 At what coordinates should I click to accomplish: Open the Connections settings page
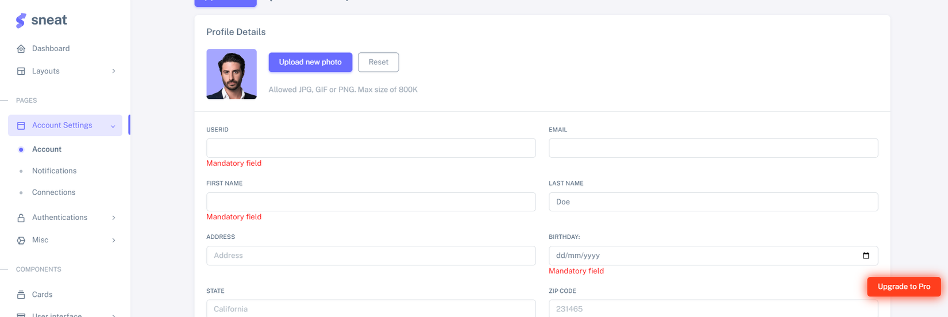pyautogui.click(x=53, y=192)
